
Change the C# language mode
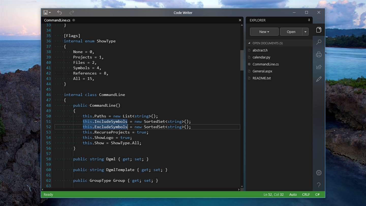click(x=317, y=195)
